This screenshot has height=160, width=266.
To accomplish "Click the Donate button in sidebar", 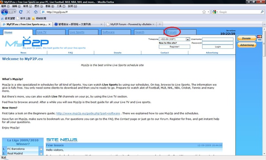I will (x=246, y=39).
